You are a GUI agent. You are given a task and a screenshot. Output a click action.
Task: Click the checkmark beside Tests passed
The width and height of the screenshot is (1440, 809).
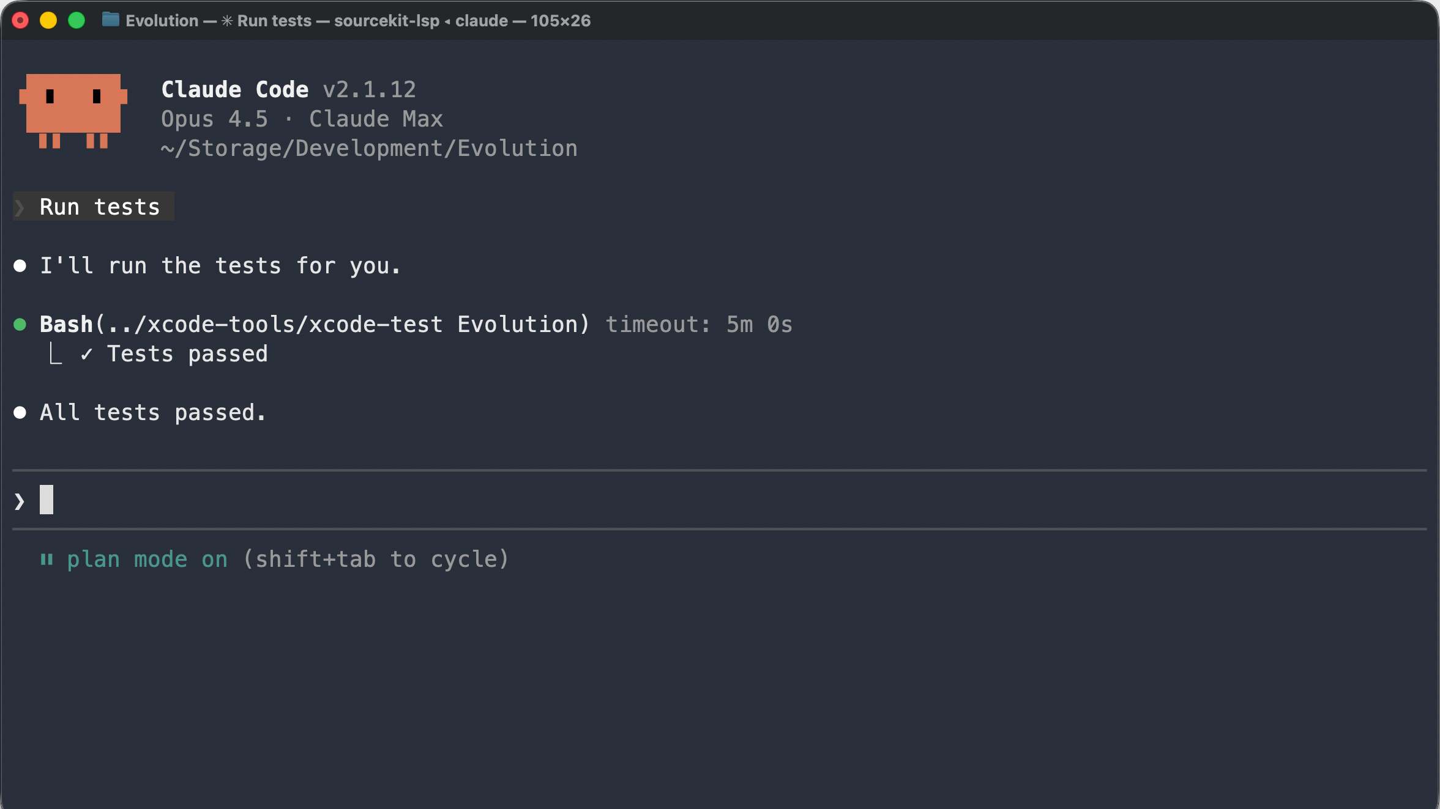[x=87, y=353]
